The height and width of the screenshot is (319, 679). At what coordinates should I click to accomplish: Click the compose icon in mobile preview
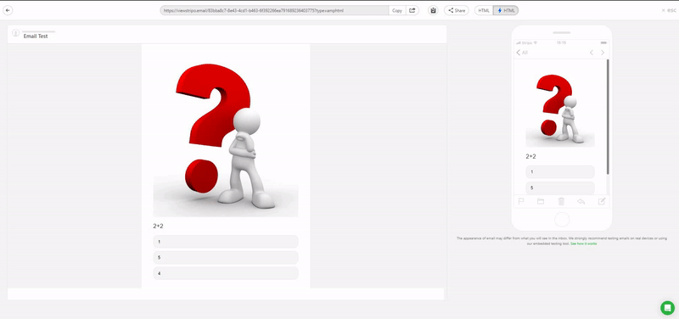pyautogui.click(x=602, y=201)
